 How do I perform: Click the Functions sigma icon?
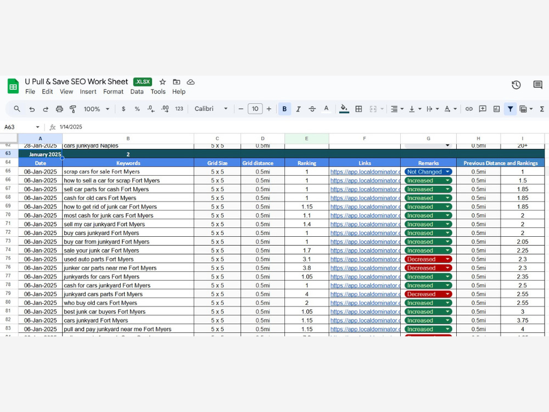click(542, 109)
